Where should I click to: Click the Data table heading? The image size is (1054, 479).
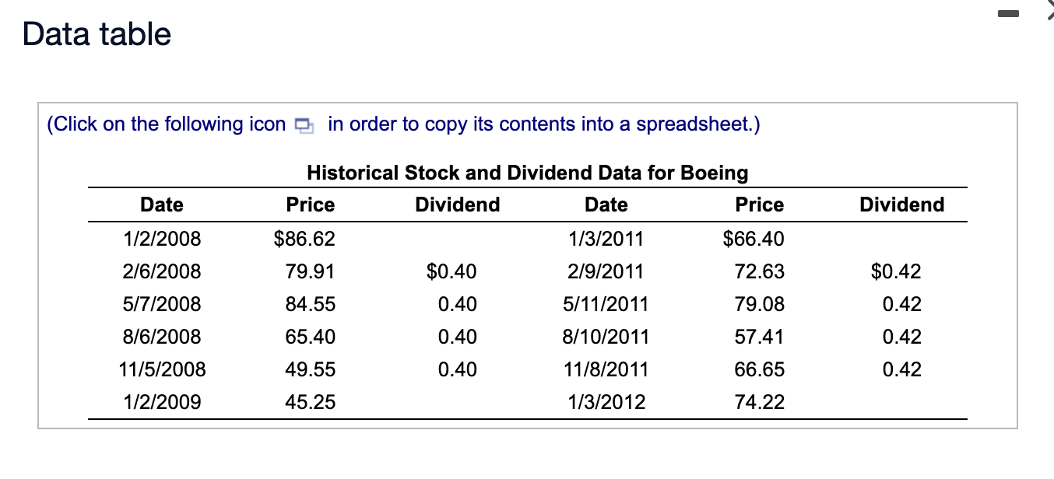(95, 33)
